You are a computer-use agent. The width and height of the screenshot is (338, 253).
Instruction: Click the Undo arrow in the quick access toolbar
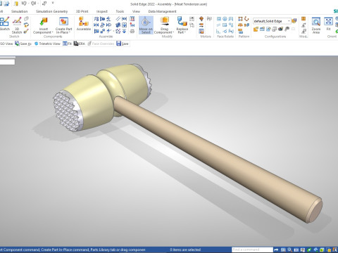[x=24, y=4]
